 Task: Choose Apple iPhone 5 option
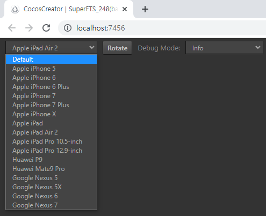pos(52,69)
